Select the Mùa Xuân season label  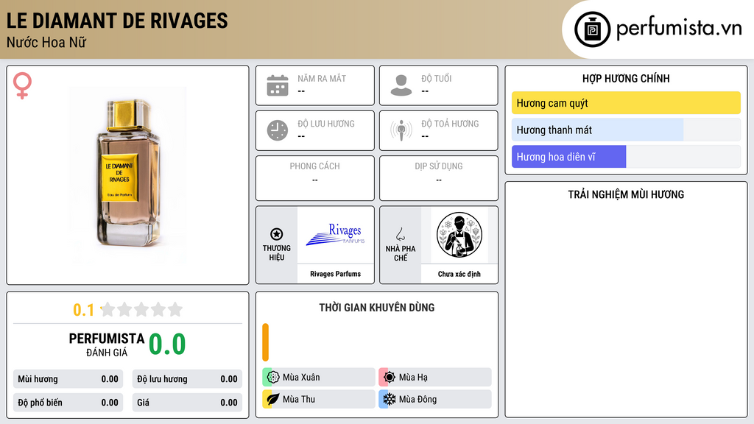(x=301, y=378)
